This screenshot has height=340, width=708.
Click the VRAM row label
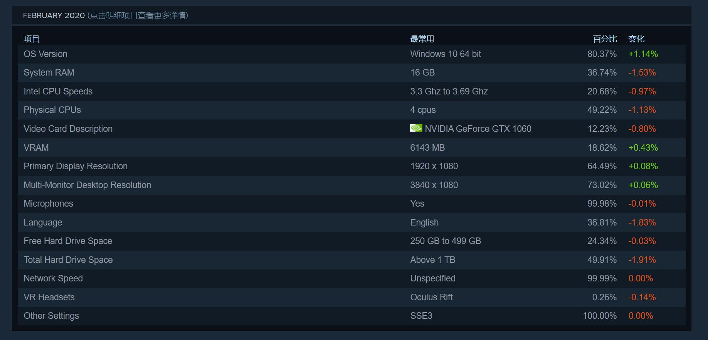point(36,148)
